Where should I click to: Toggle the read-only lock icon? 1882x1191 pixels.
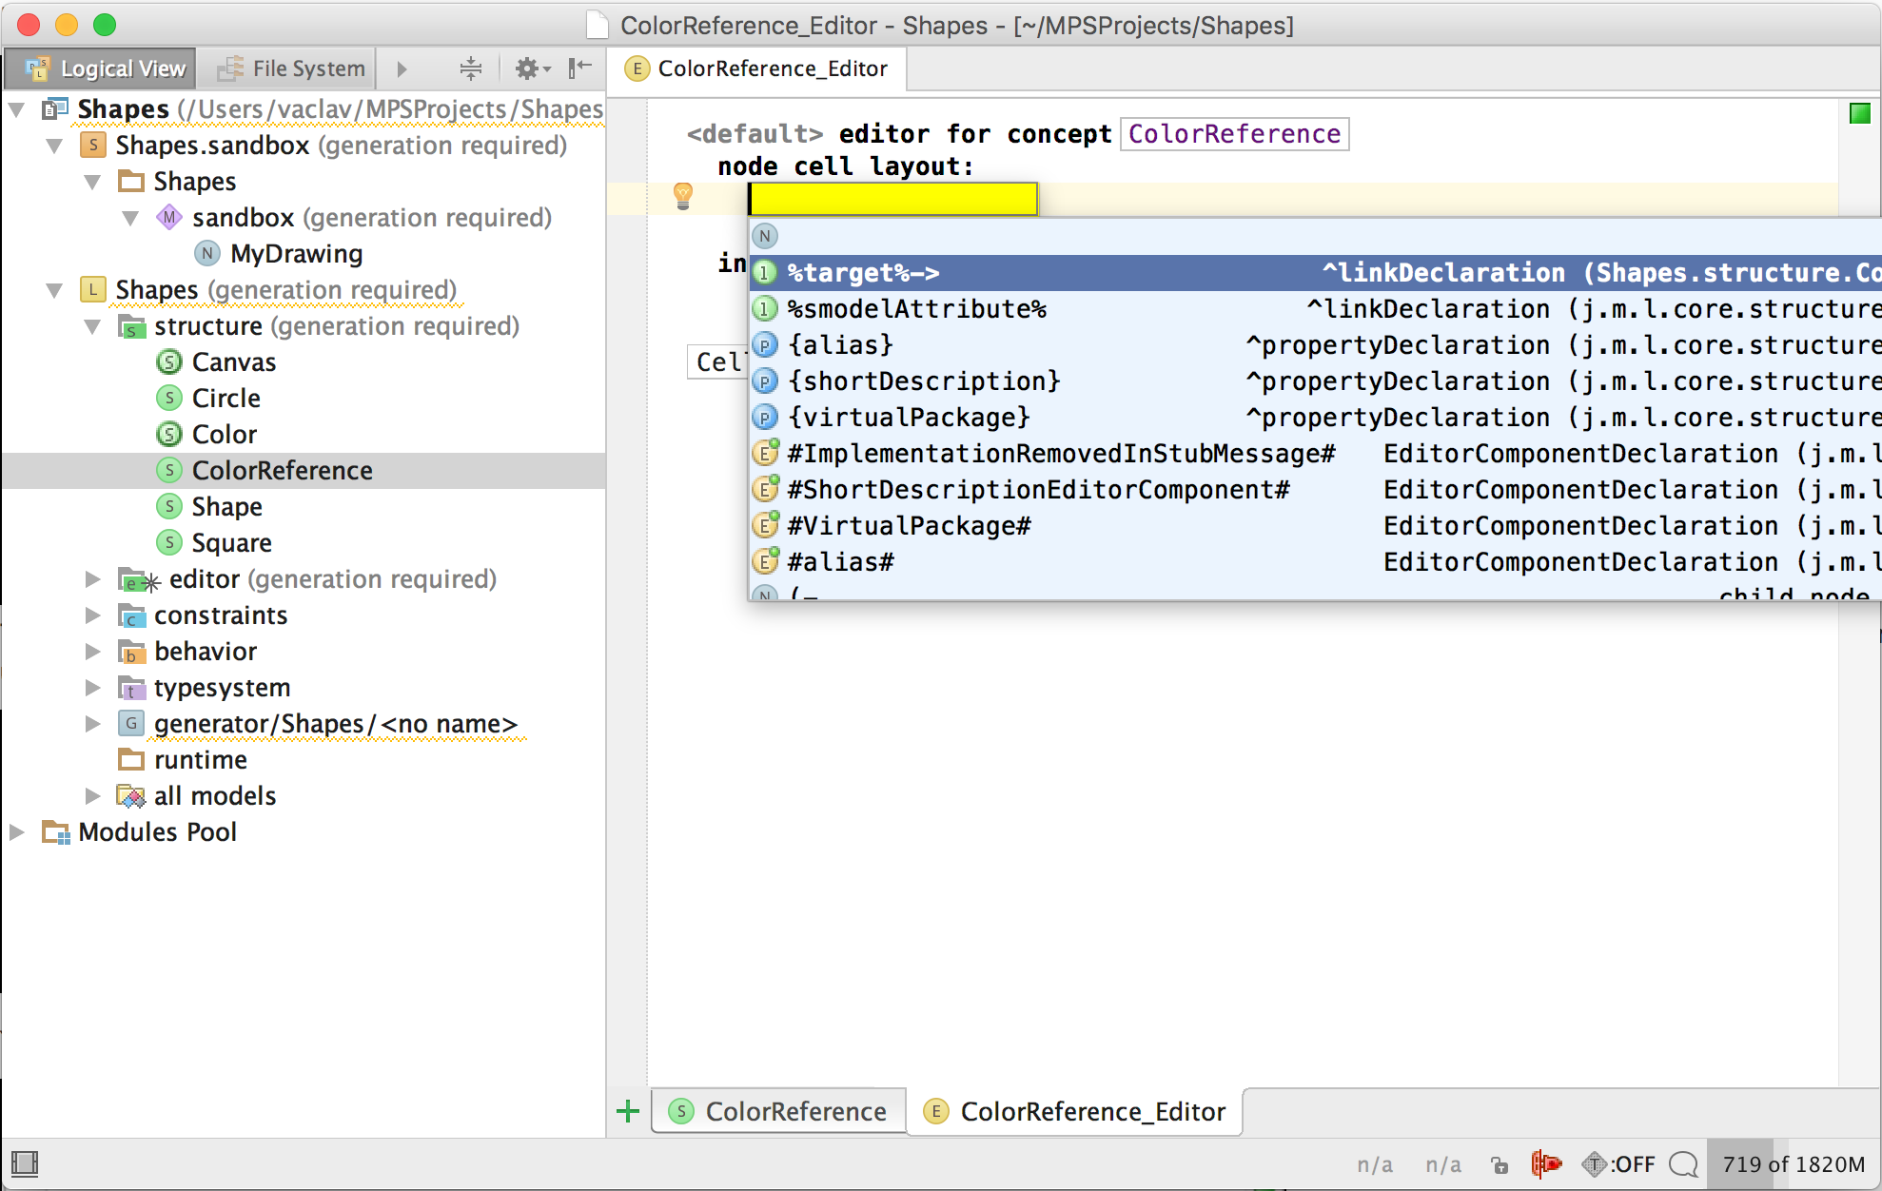pos(1500,1164)
